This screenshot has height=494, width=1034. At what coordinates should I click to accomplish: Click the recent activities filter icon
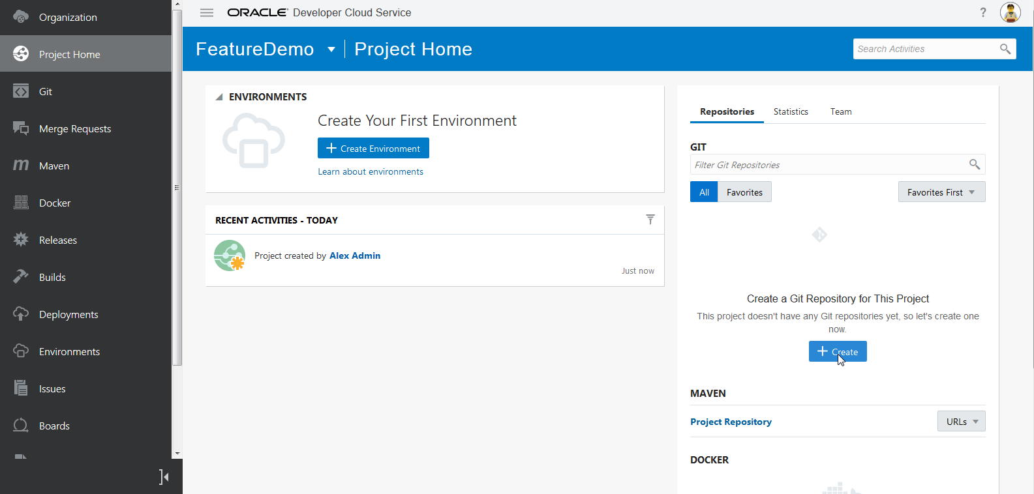coord(650,220)
